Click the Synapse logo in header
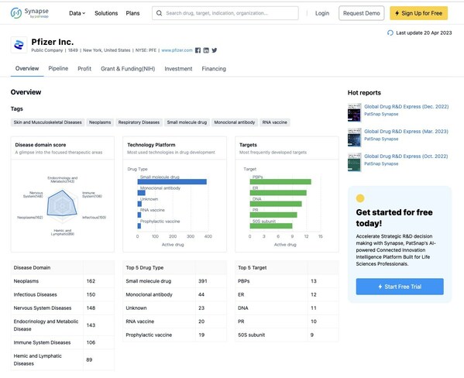This screenshot has width=464, height=378. point(29,13)
